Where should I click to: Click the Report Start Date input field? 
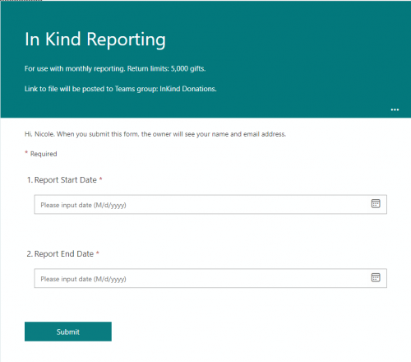210,204
